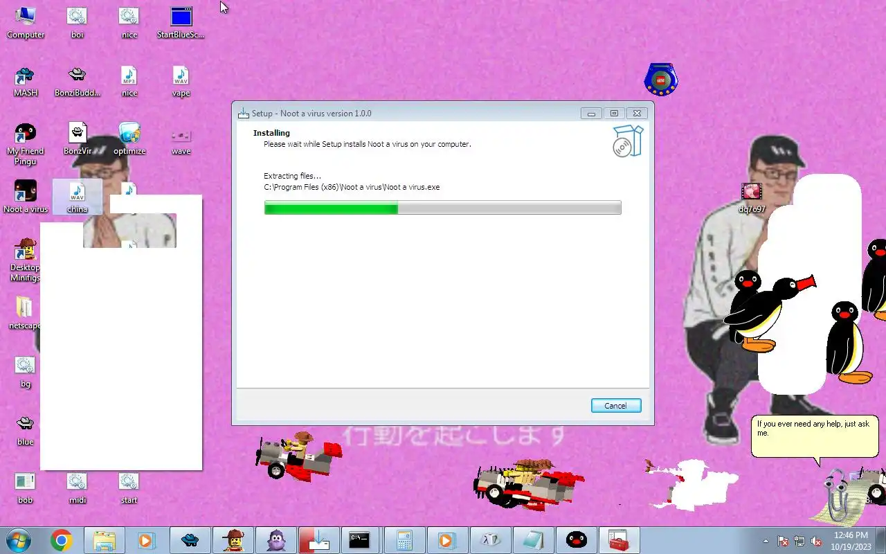Select the bg desktop icon
The width and height of the screenshot is (886, 554).
[x=26, y=372]
